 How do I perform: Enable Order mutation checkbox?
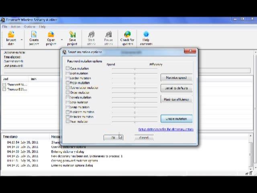[68, 92]
